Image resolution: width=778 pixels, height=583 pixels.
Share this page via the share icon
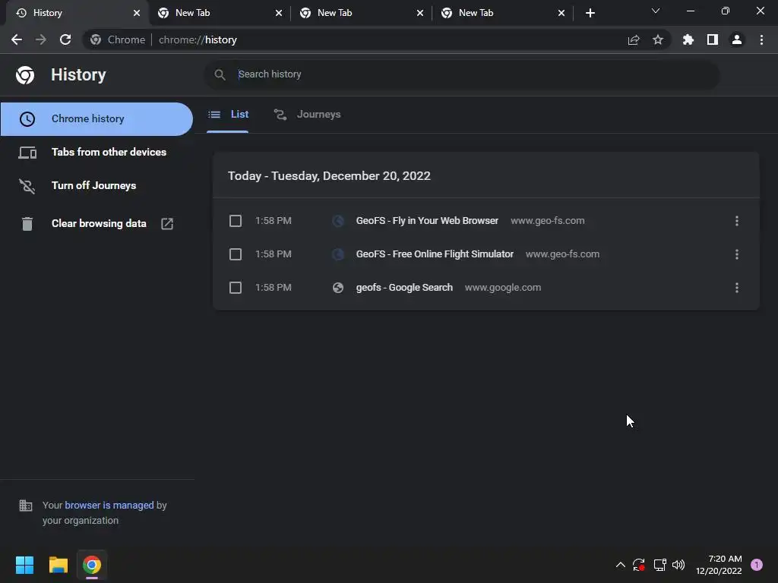click(634, 39)
